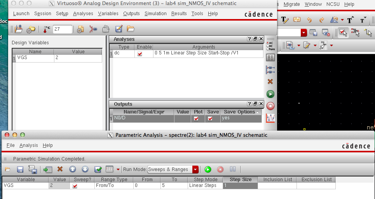Open the NCSU menu in schematic window
This screenshot has width=375, height=199.
click(x=333, y=4)
